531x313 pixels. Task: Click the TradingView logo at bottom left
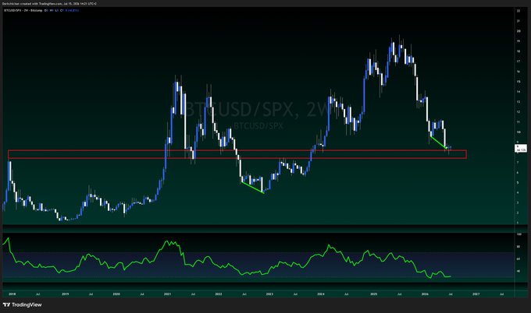click(23, 305)
